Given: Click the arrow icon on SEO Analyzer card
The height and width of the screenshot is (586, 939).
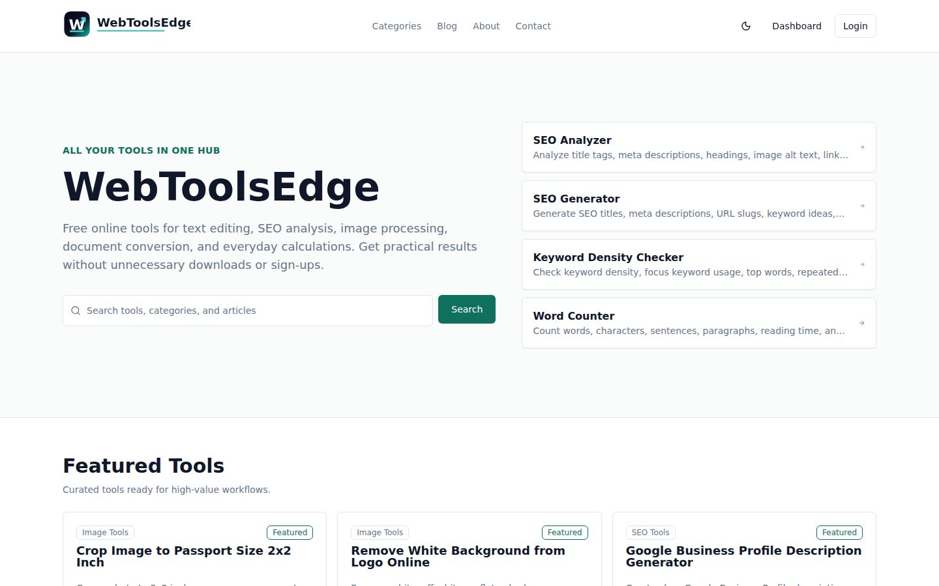Looking at the screenshot, I should click(862, 147).
